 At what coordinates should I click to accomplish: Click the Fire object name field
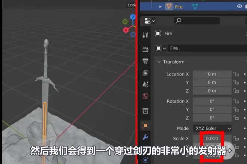coord(207,48)
